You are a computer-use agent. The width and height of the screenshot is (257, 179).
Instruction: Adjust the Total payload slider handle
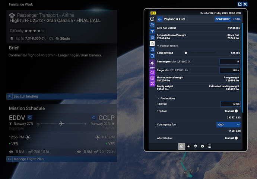pyautogui.click(x=186, y=53)
